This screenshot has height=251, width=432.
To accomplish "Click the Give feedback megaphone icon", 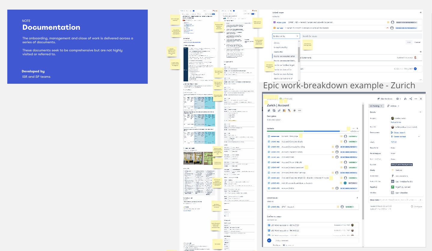I will (379, 99).
